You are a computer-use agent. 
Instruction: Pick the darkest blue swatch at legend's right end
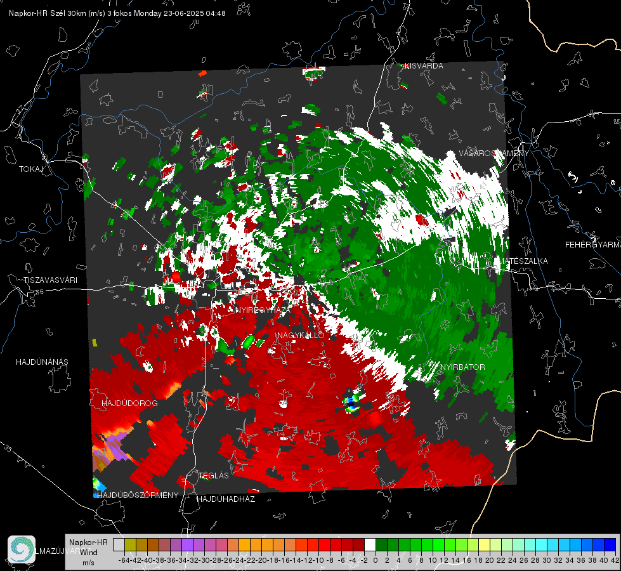[610, 544]
